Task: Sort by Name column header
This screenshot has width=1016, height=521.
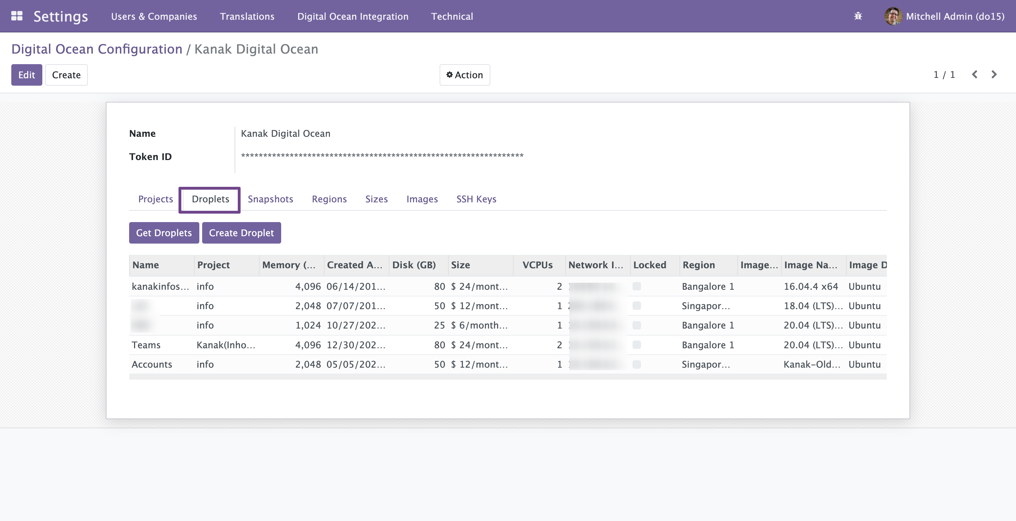Action: [161, 265]
